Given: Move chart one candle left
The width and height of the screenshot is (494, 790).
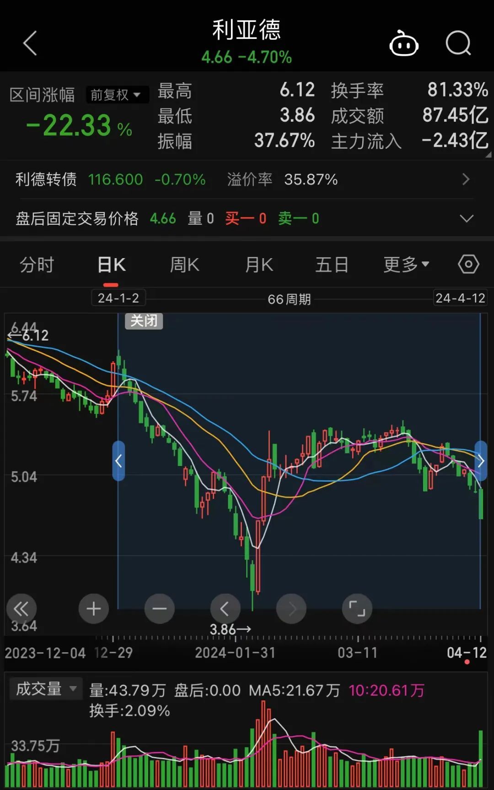Looking at the screenshot, I should [225, 609].
